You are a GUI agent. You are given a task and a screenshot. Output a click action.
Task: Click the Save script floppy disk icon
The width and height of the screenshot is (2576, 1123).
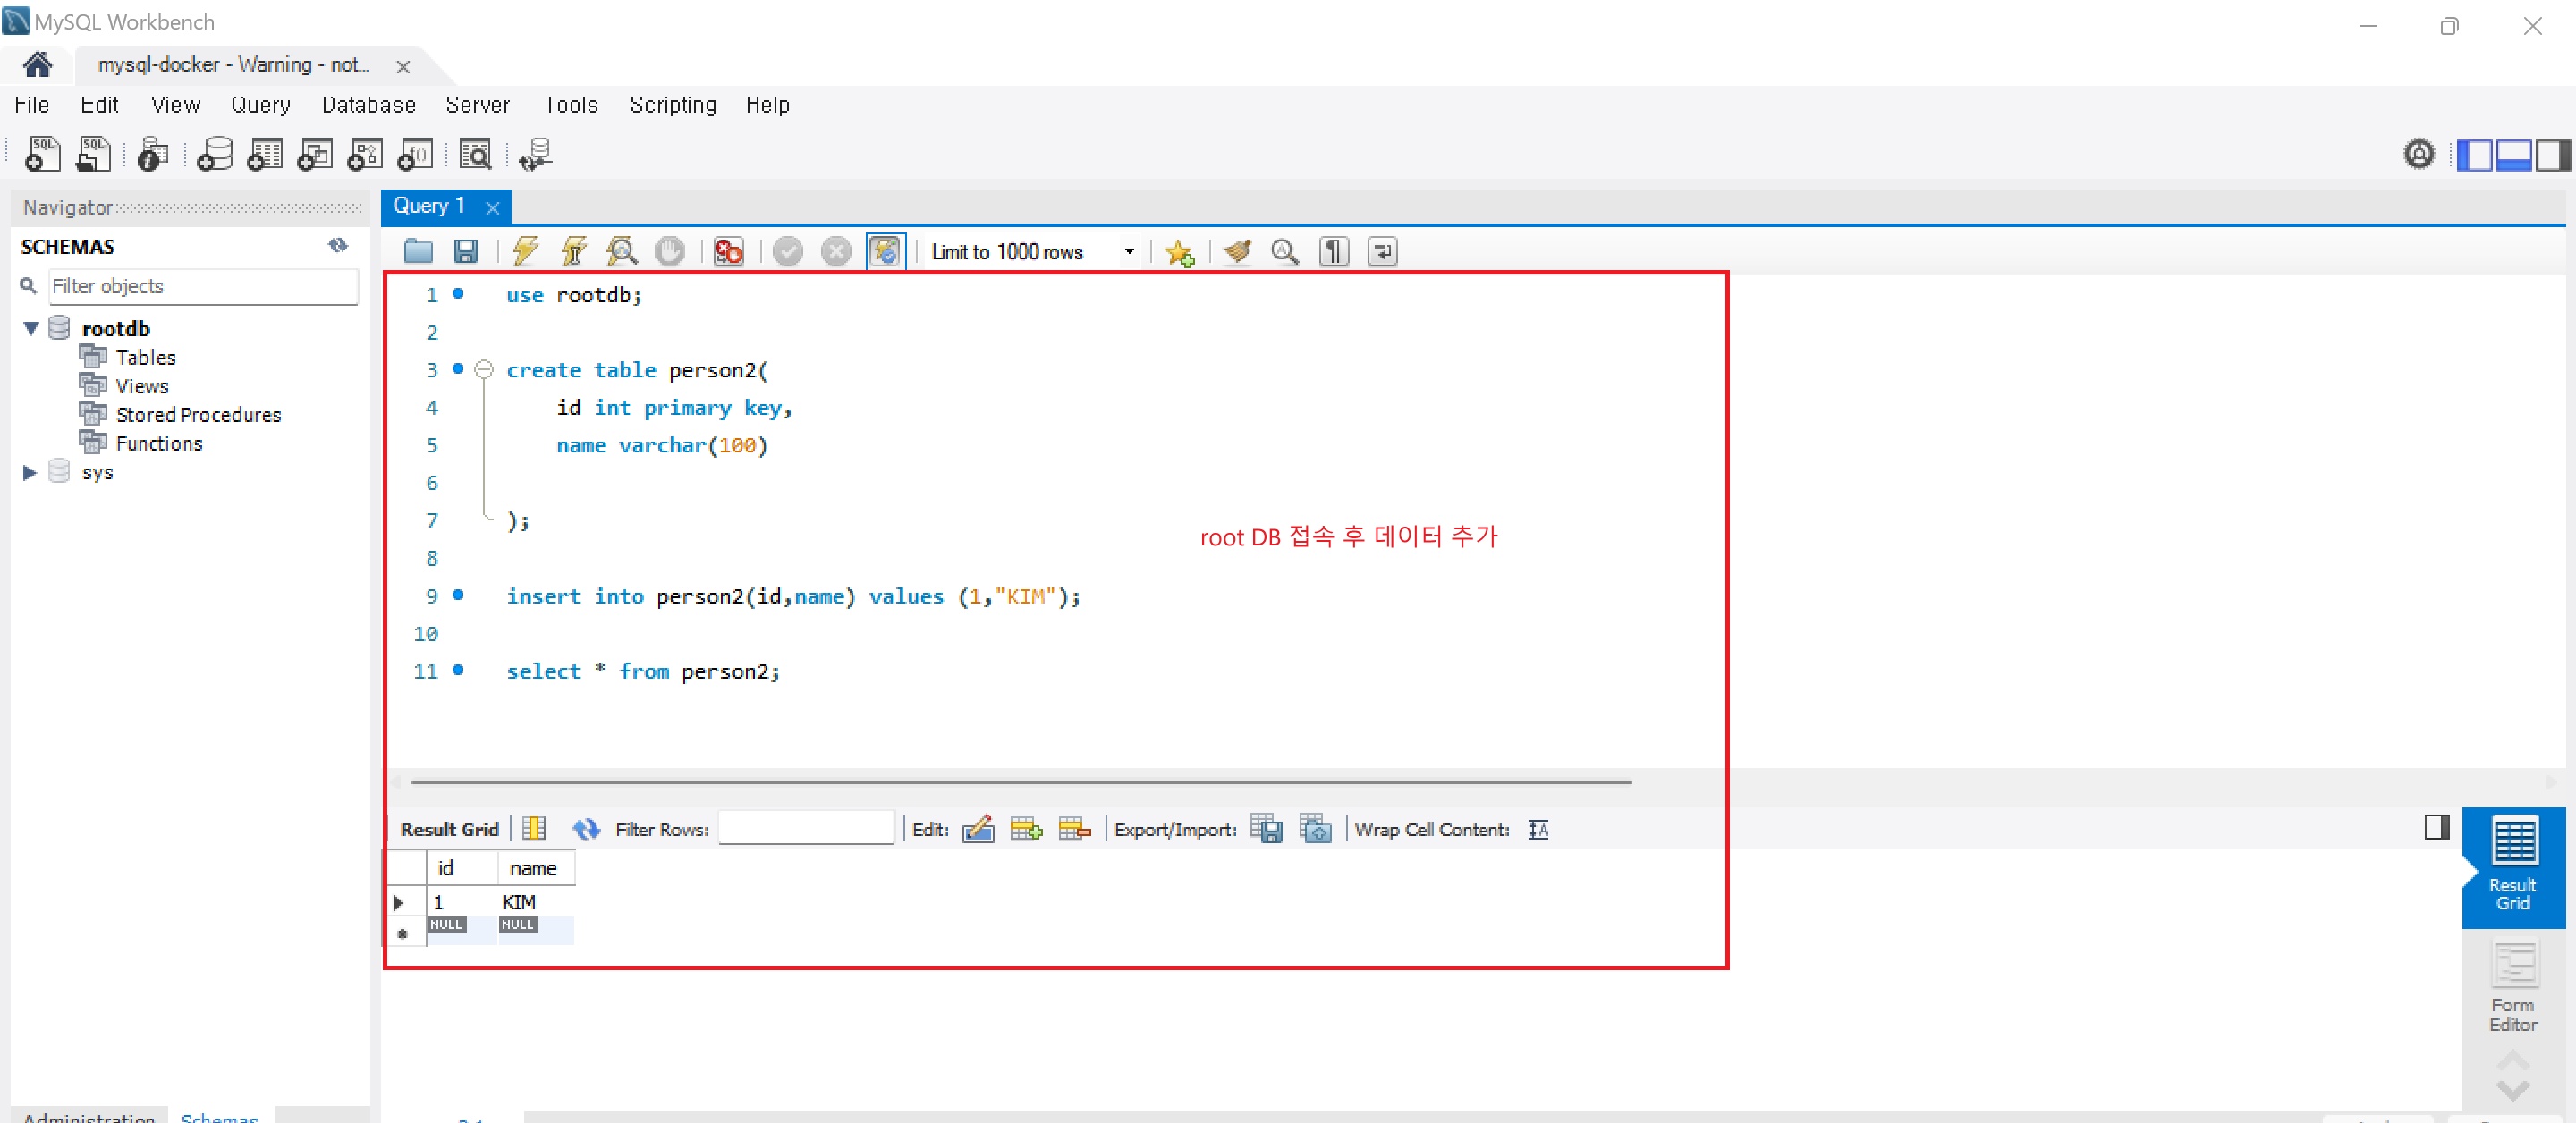[466, 251]
